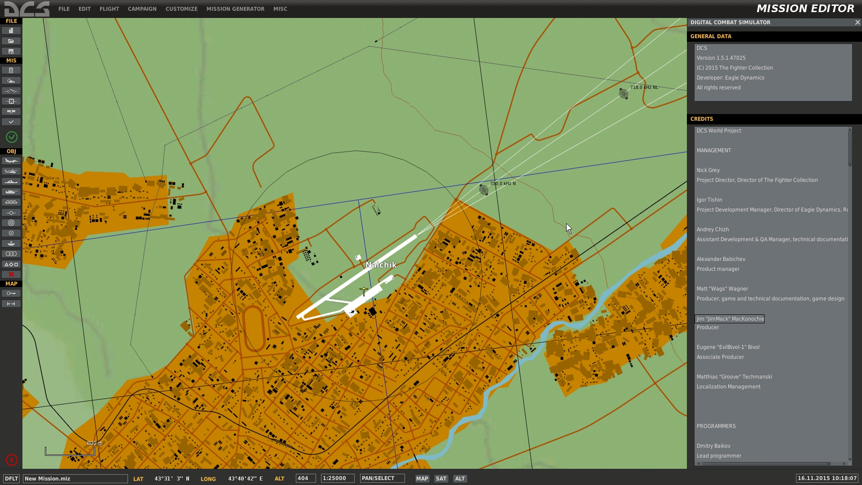Click the red exit circle icon at bottom-left
Image resolution: width=862 pixels, height=485 pixels.
[12, 459]
